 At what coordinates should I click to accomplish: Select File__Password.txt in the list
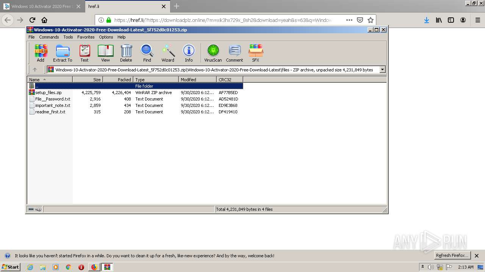click(x=52, y=99)
